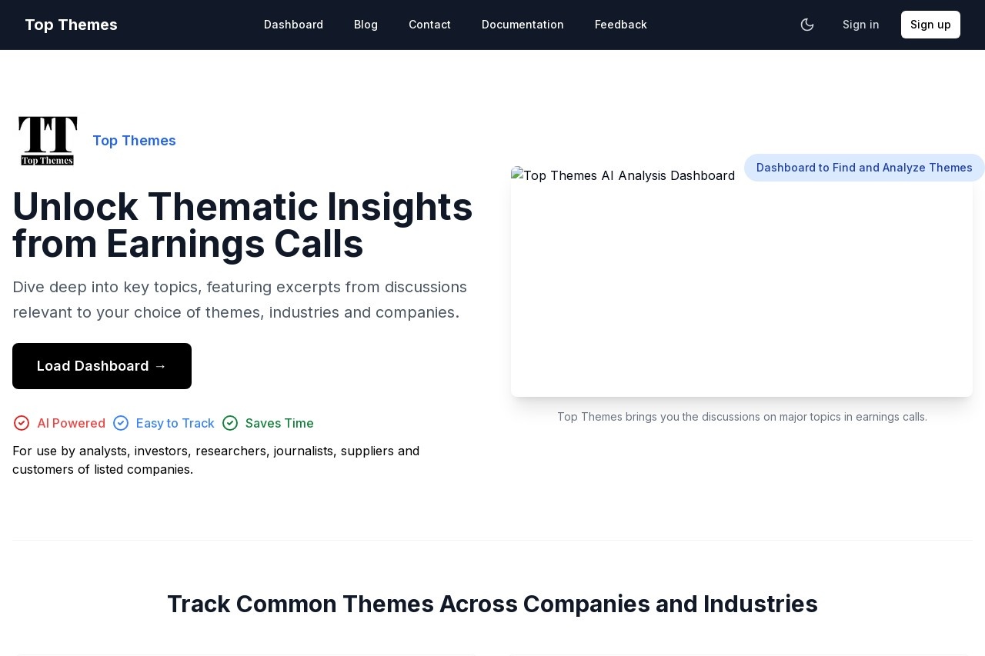The width and height of the screenshot is (985, 656).
Task: Click the AI Powered label text
Action: coord(71,423)
